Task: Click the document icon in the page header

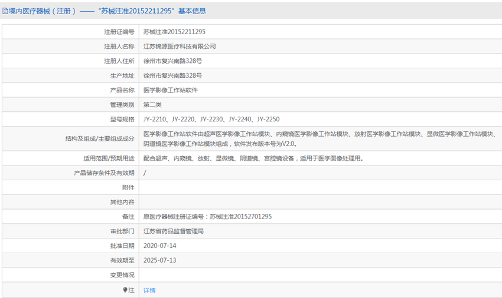Action: 5,11
